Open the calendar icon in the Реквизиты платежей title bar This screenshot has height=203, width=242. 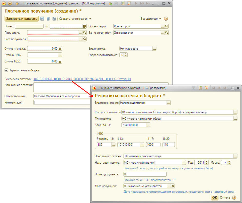(x=207, y=88)
